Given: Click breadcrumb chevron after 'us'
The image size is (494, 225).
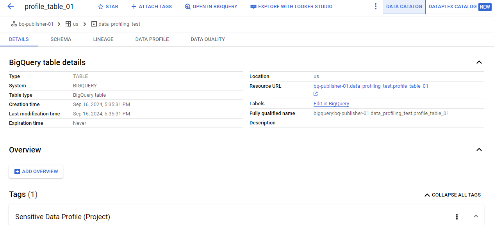Looking at the screenshot, I should [85, 24].
